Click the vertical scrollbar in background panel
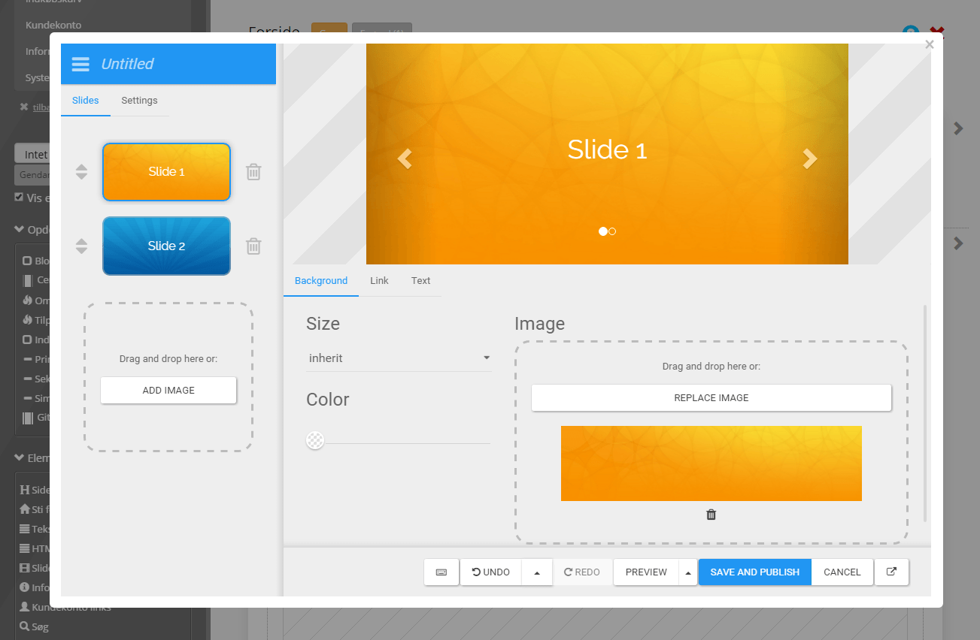The width and height of the screenshot is (980, 640). click(x=925, y=413)
